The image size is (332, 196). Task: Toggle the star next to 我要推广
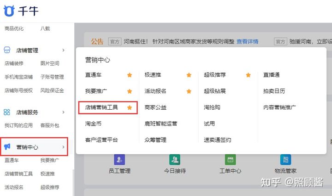point(130,91)
